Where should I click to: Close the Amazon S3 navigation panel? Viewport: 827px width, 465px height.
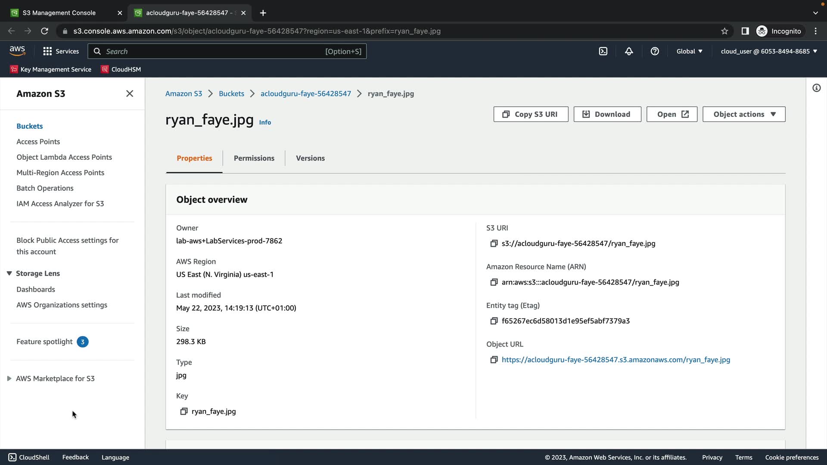point(129,93)
